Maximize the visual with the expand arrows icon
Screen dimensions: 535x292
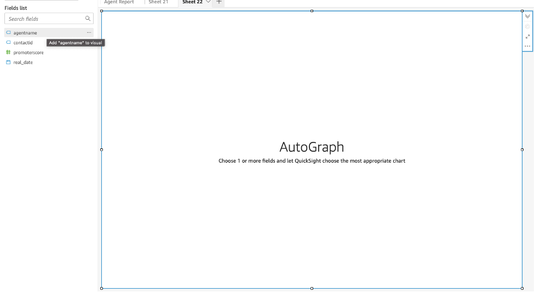pyautogui.click(x=527, y=37)
